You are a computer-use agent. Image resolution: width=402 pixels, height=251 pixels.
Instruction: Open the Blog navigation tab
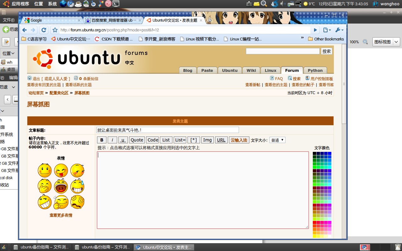click(187, 70)
